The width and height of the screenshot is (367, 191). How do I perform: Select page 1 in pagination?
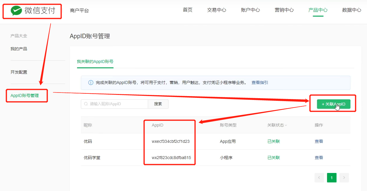(332, 178)
